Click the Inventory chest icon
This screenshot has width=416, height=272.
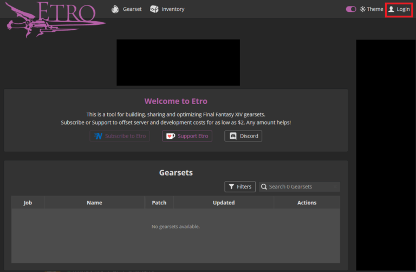[154, 9]
